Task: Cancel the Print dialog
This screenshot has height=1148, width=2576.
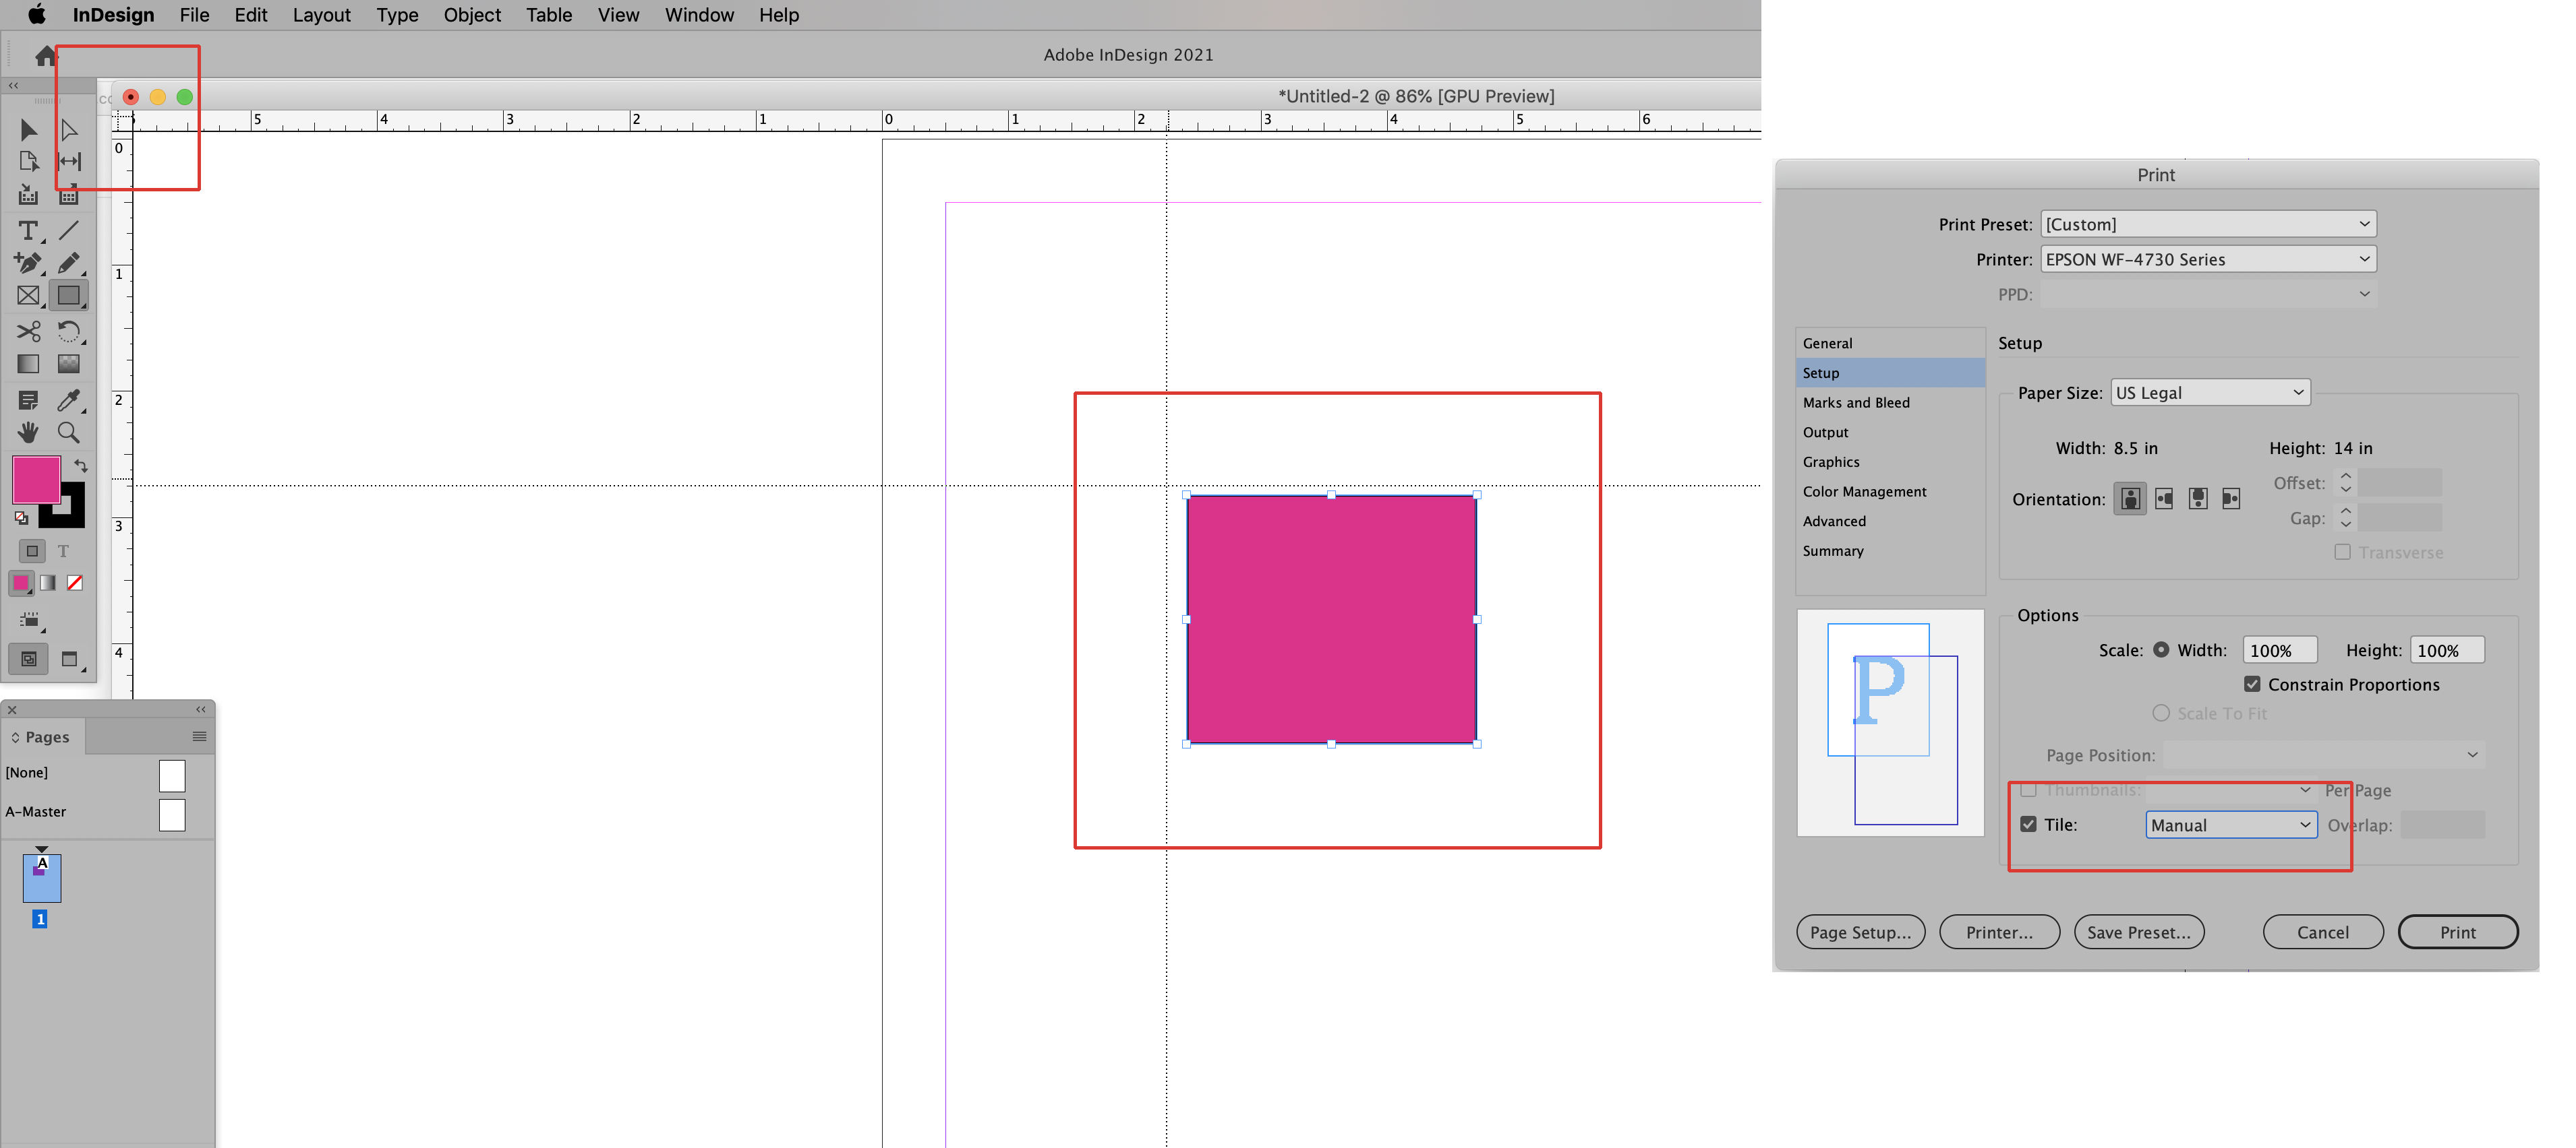Action: [2322, 931]
